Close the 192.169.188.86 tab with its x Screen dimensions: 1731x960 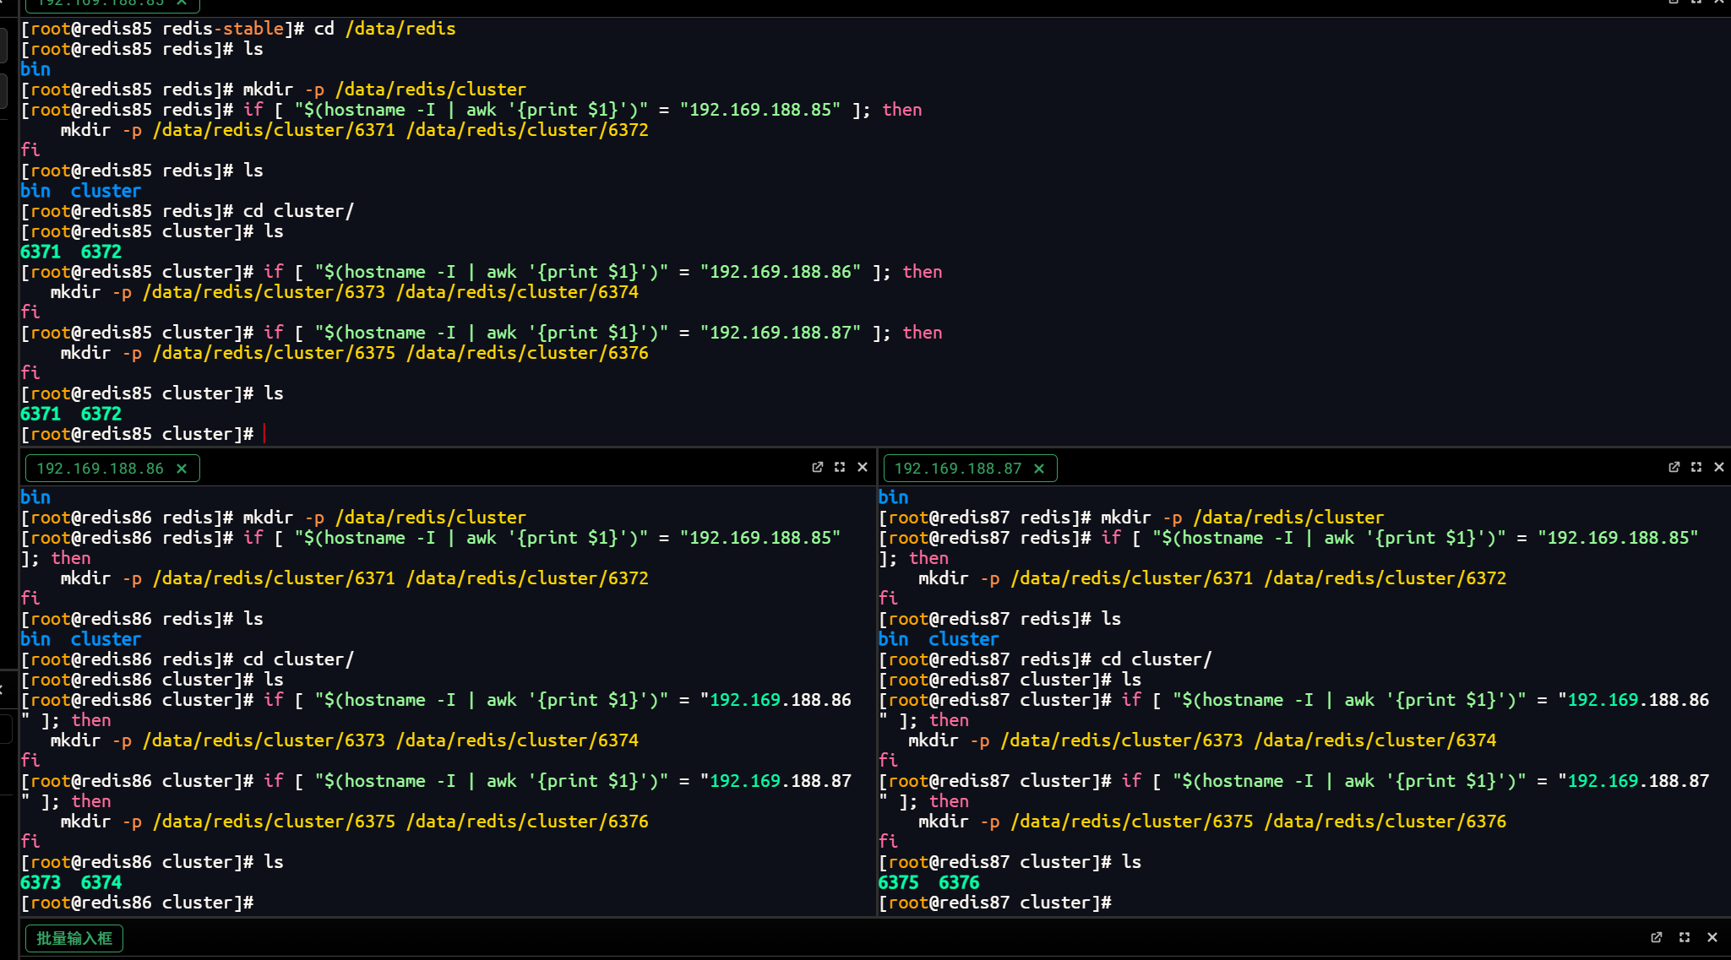[182, 469]
